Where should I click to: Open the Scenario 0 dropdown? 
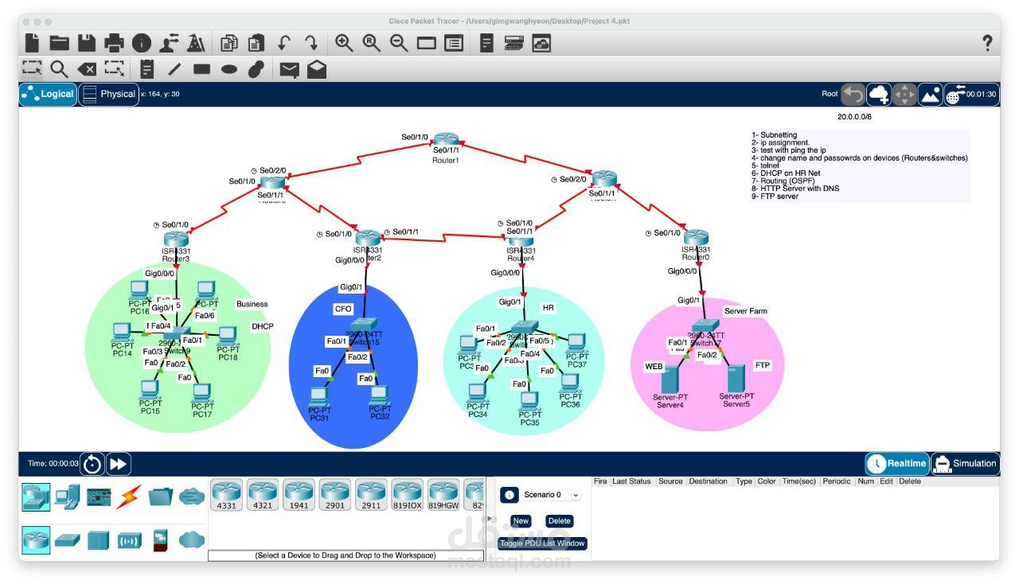(x=551, y=495)
